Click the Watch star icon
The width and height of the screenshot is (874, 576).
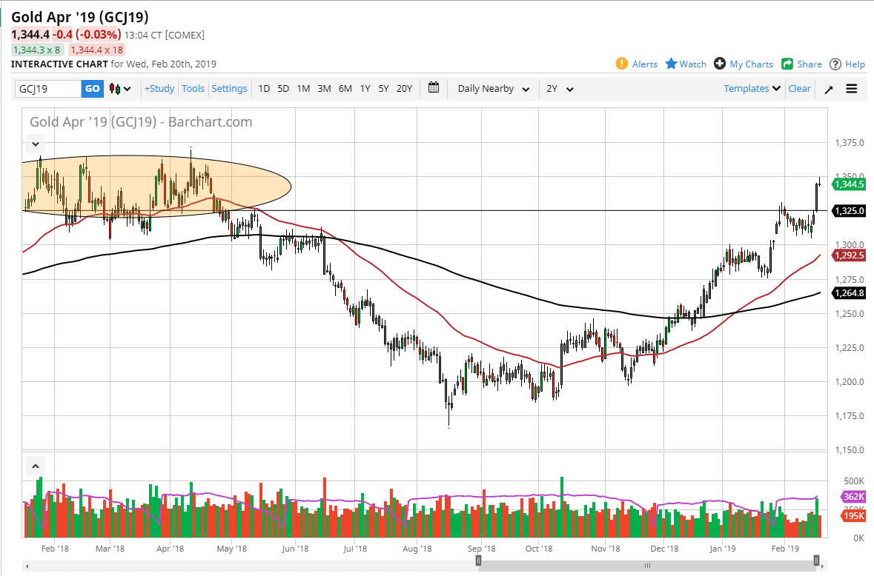(x=671, y=64)
